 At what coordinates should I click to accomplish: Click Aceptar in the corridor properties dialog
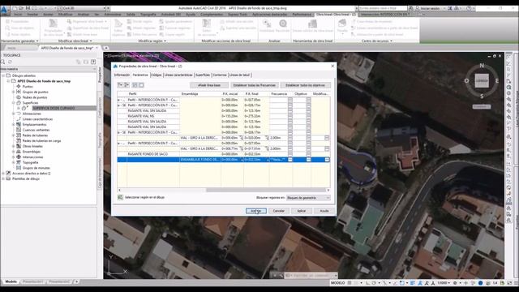256,211
